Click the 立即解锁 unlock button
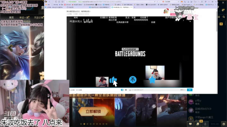This screenshot has height=127, width=227. (x=93, y=111)
